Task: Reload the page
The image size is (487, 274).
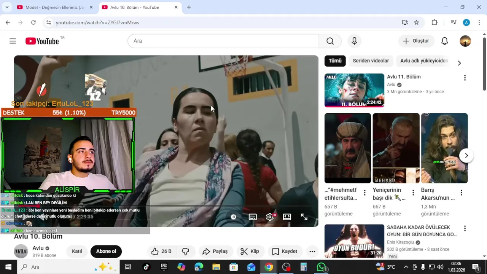Action: (x=33, y=22)
